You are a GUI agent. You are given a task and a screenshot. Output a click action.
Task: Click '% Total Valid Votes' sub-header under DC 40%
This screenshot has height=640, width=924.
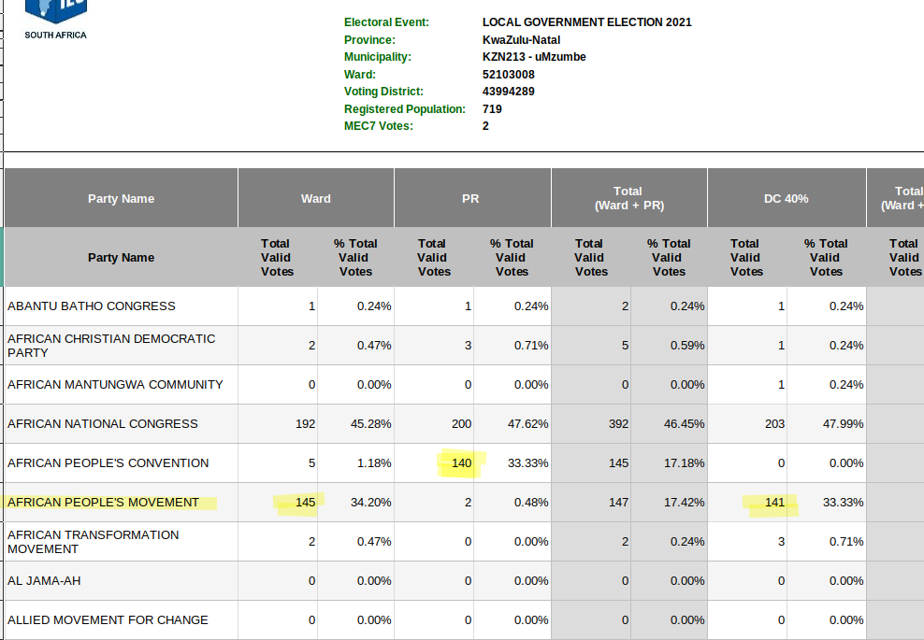pyautogui.click(x=826, y=257)
